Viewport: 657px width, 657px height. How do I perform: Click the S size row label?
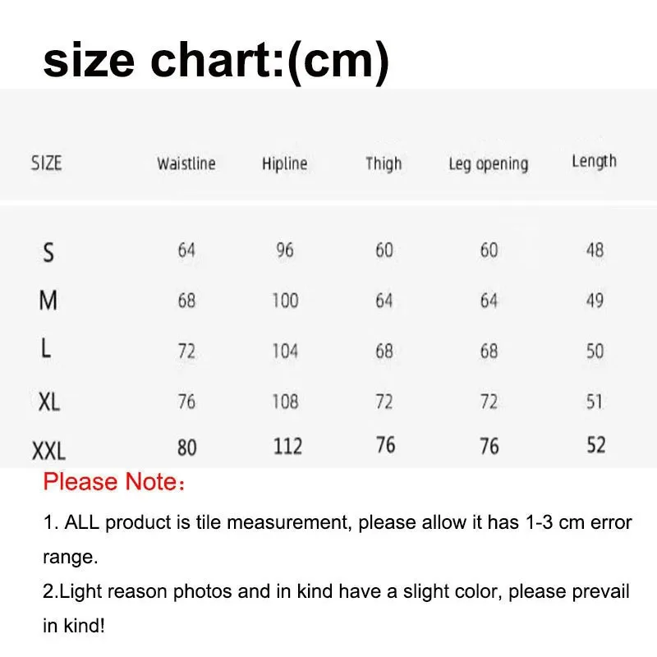coord(48,252)
